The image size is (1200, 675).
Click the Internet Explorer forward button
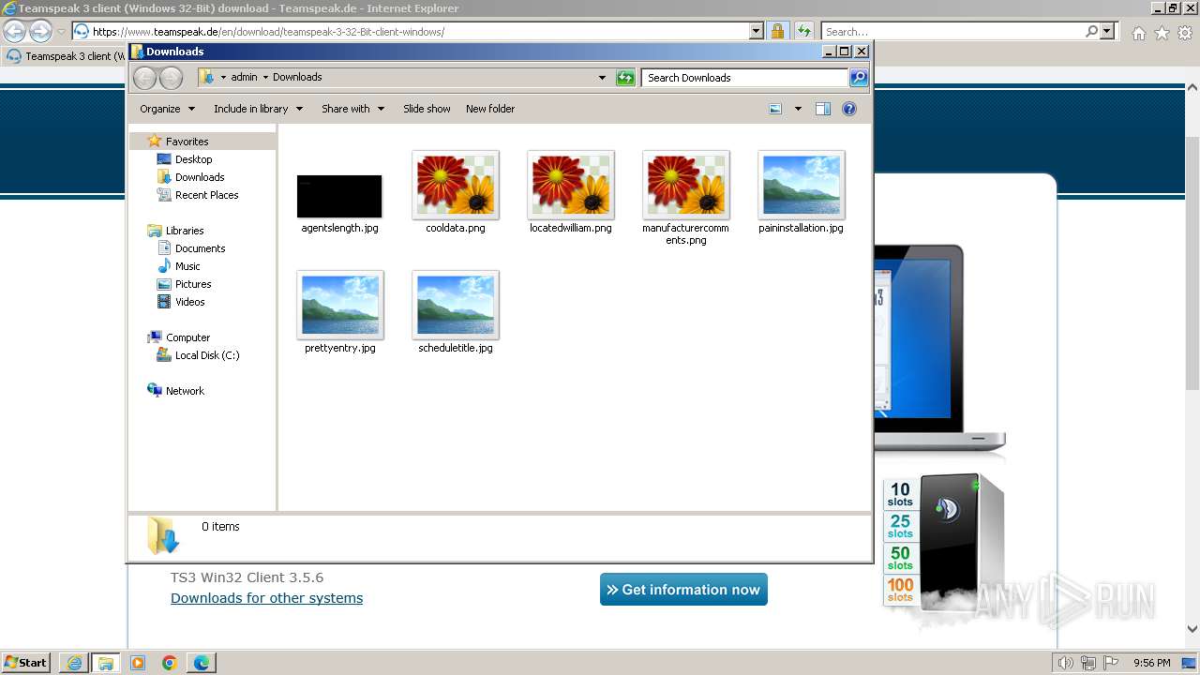40,31
